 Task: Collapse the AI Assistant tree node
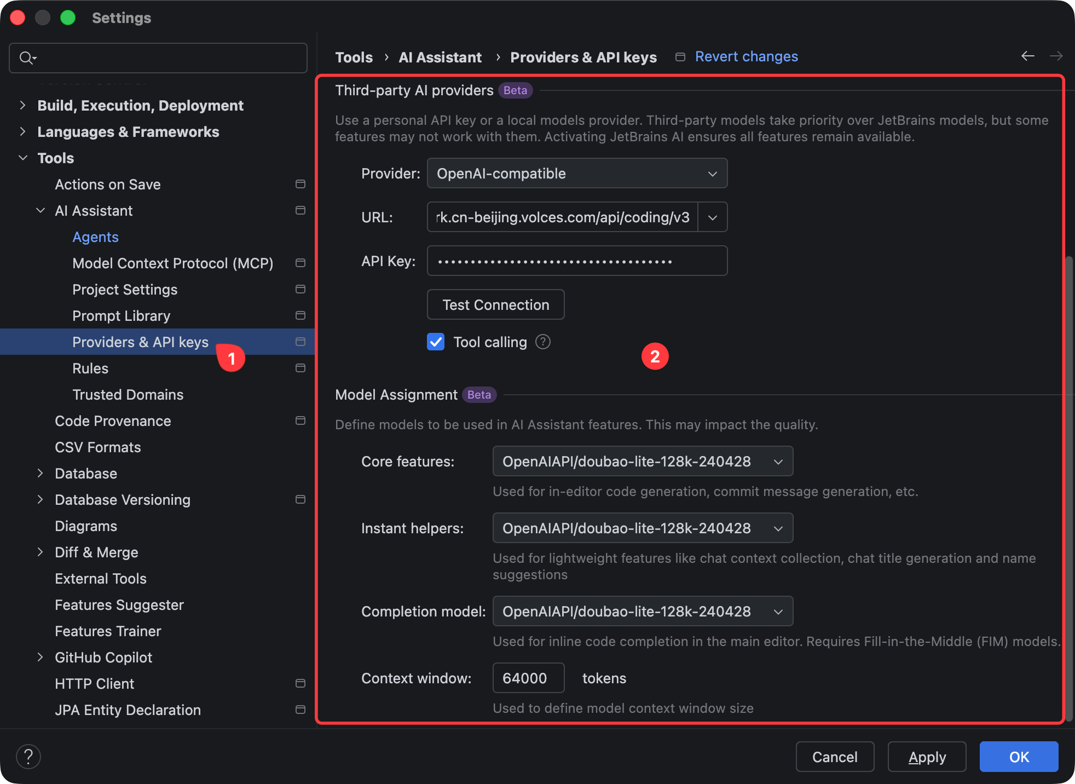pos(40,211)
